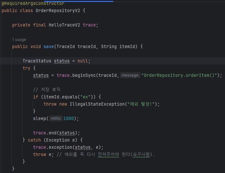The height and width of the screenshot is (173, 225).
Task: Click the underlined word '던져주어야' in comment
Action: (109, 154)
